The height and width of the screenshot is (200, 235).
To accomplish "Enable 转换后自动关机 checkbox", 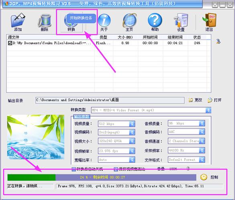I will [x=74, y=169].
